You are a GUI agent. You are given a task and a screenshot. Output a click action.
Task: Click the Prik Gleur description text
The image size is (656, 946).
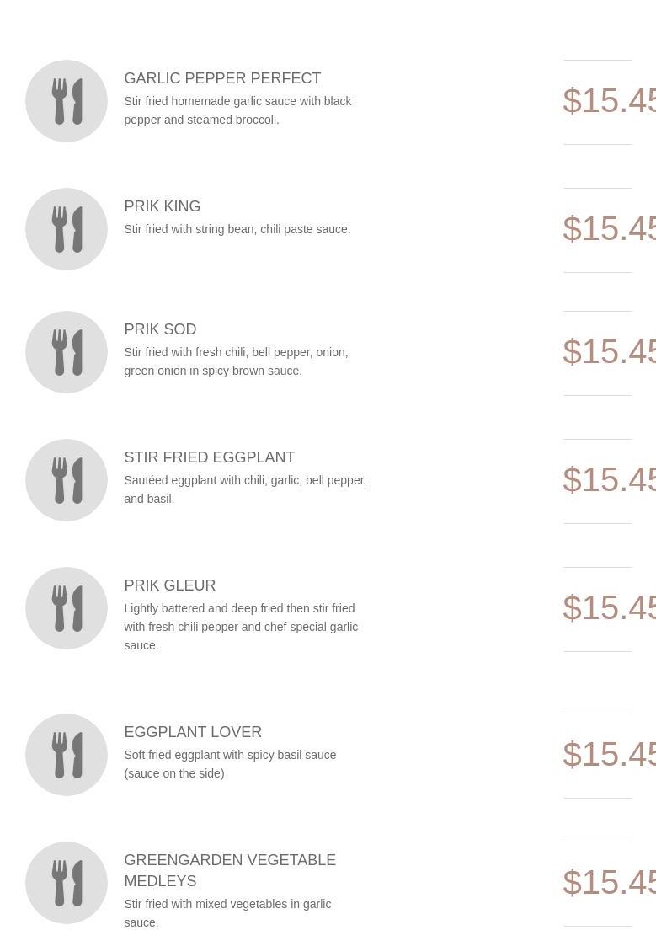(241, 627)
